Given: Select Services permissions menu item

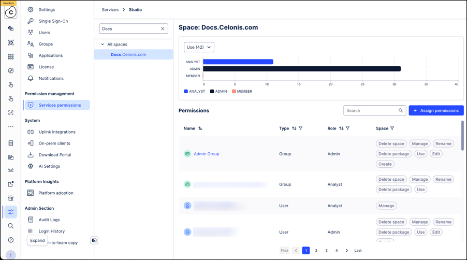Looking at the screenshot, I should (x=57, y=105).
